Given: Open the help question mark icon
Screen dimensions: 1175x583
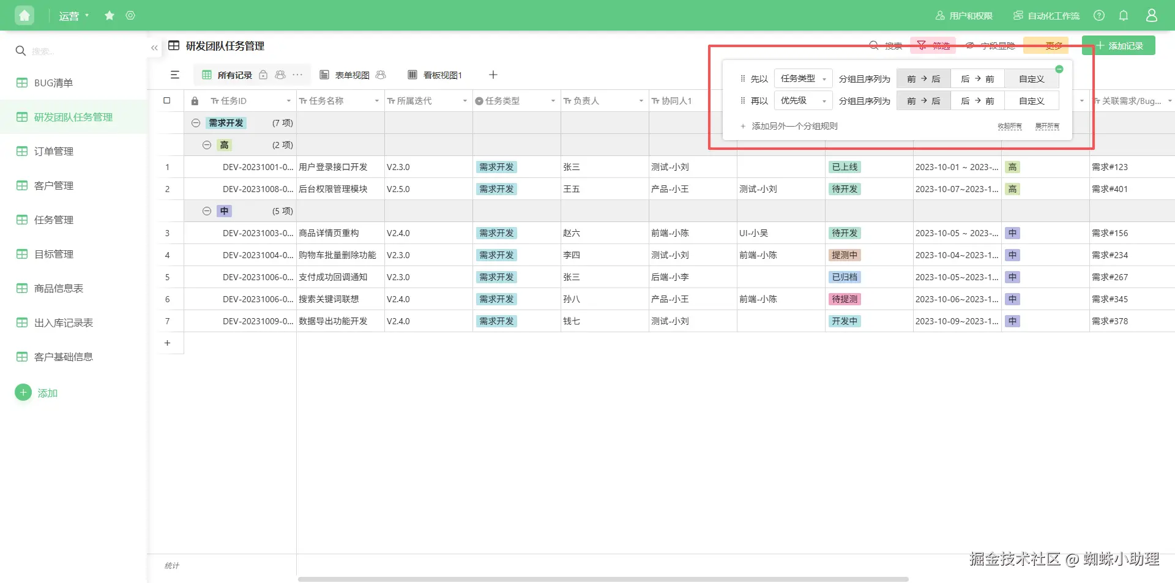Looking at the screenshot, I should 1099,15.
